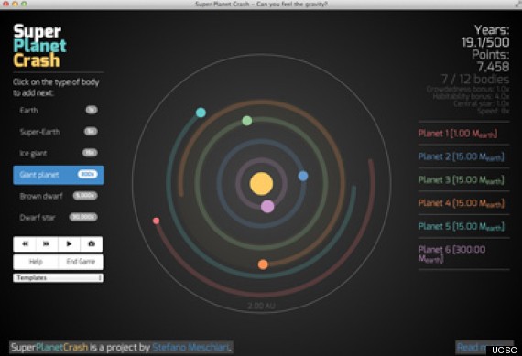Choose Dwarf star body type
522x356 pixels.
(x=59, y=217)
